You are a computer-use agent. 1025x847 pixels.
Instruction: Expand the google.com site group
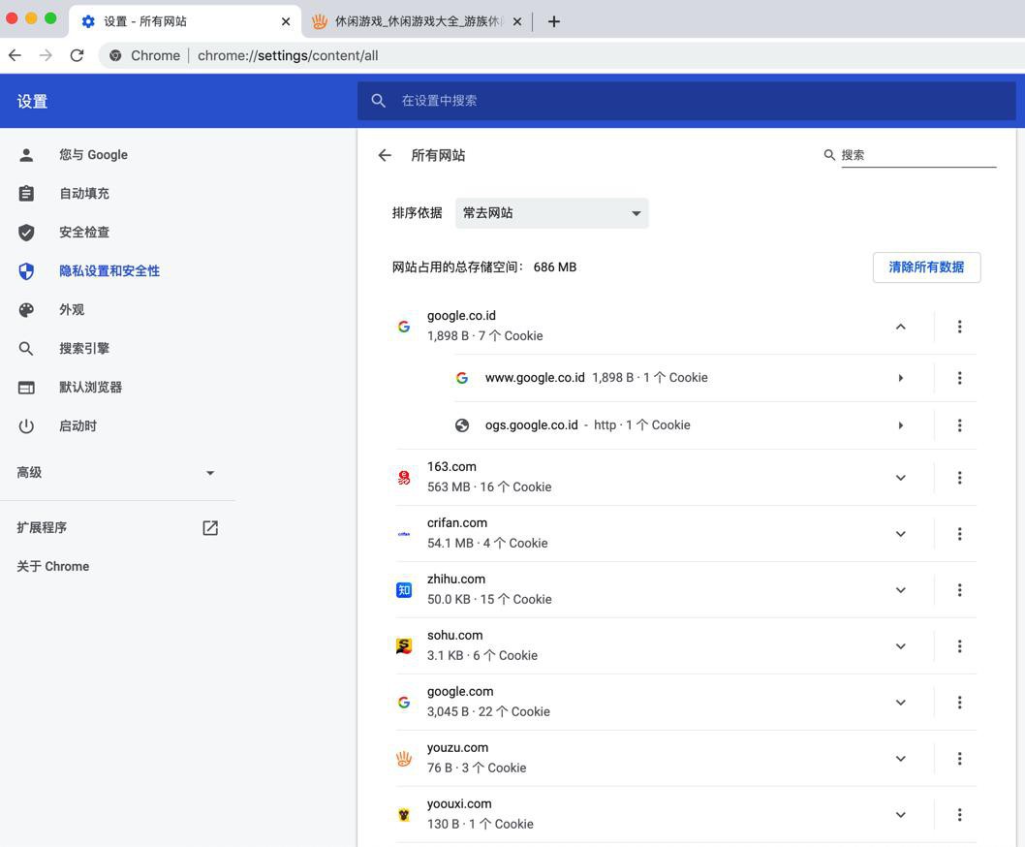(900, 703)
